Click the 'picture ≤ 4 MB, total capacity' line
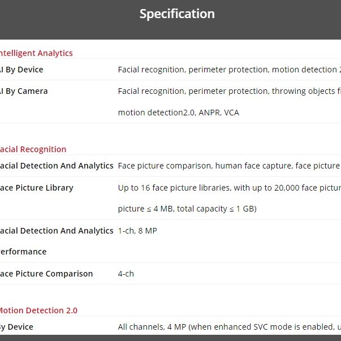This screenshot has height=341, width=341. tap(187, 209)
